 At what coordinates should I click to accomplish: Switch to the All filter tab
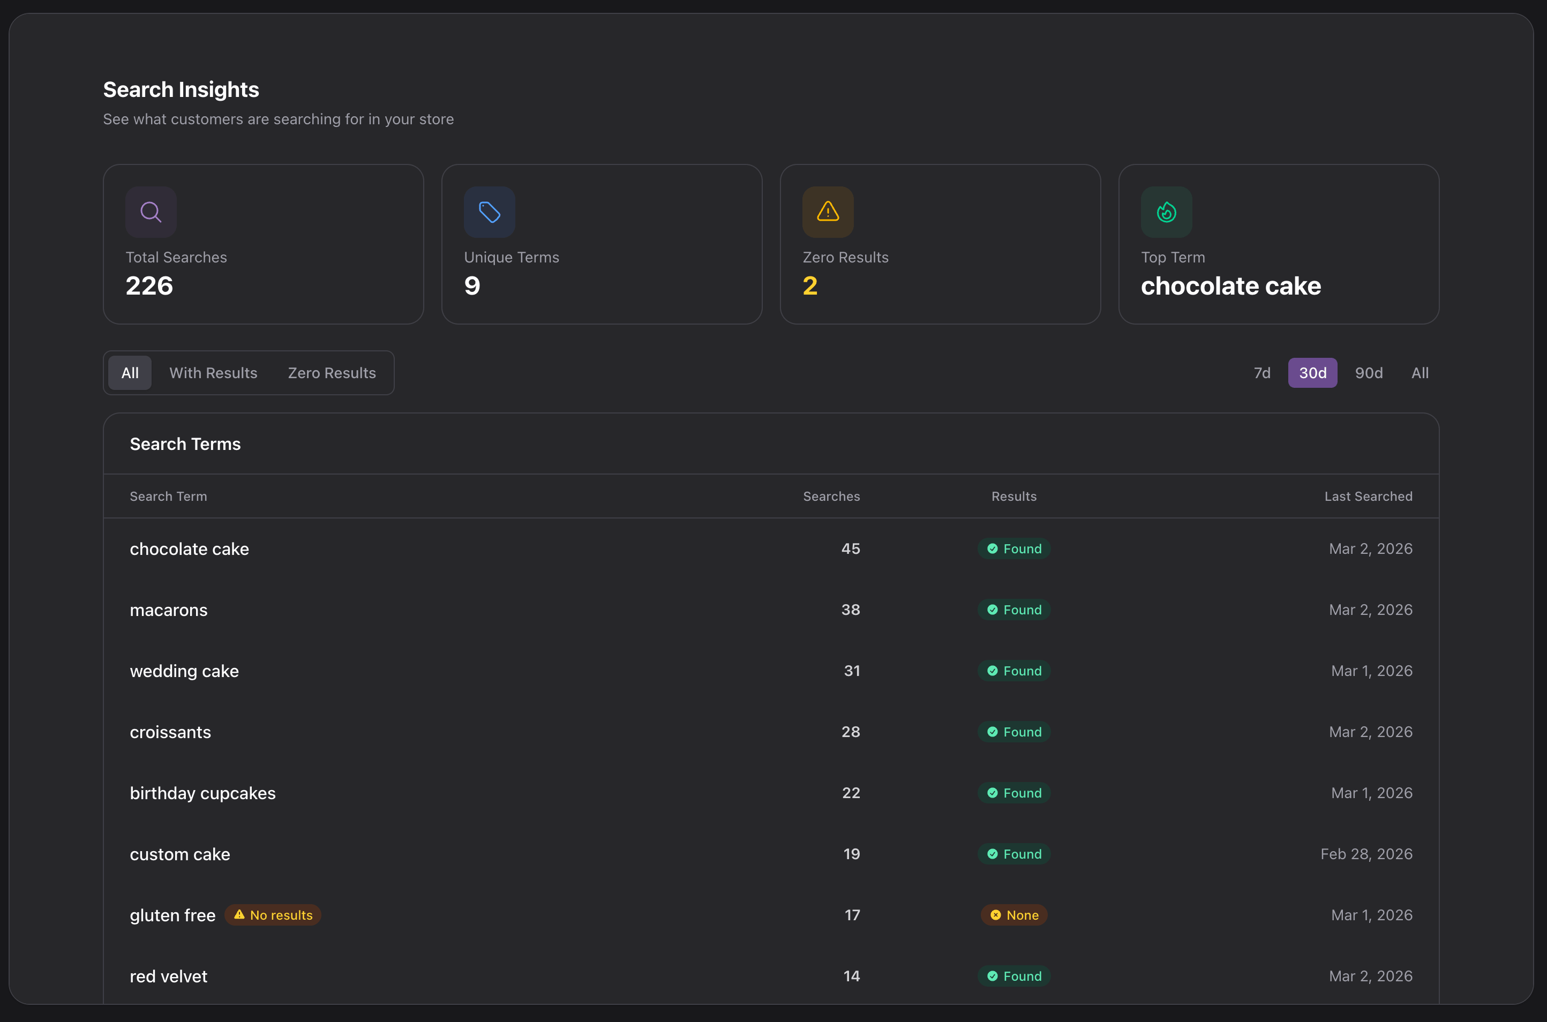click(129, 372)
